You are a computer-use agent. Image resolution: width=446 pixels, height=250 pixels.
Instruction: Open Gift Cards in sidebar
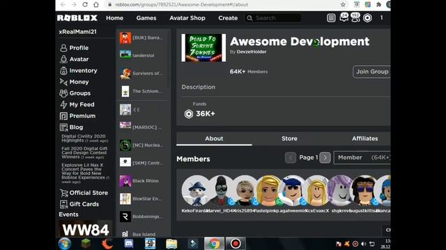[79, 204]
